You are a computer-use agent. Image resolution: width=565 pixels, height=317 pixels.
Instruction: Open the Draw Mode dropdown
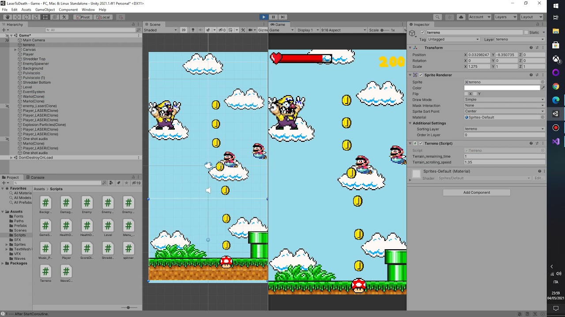point(505,100)
